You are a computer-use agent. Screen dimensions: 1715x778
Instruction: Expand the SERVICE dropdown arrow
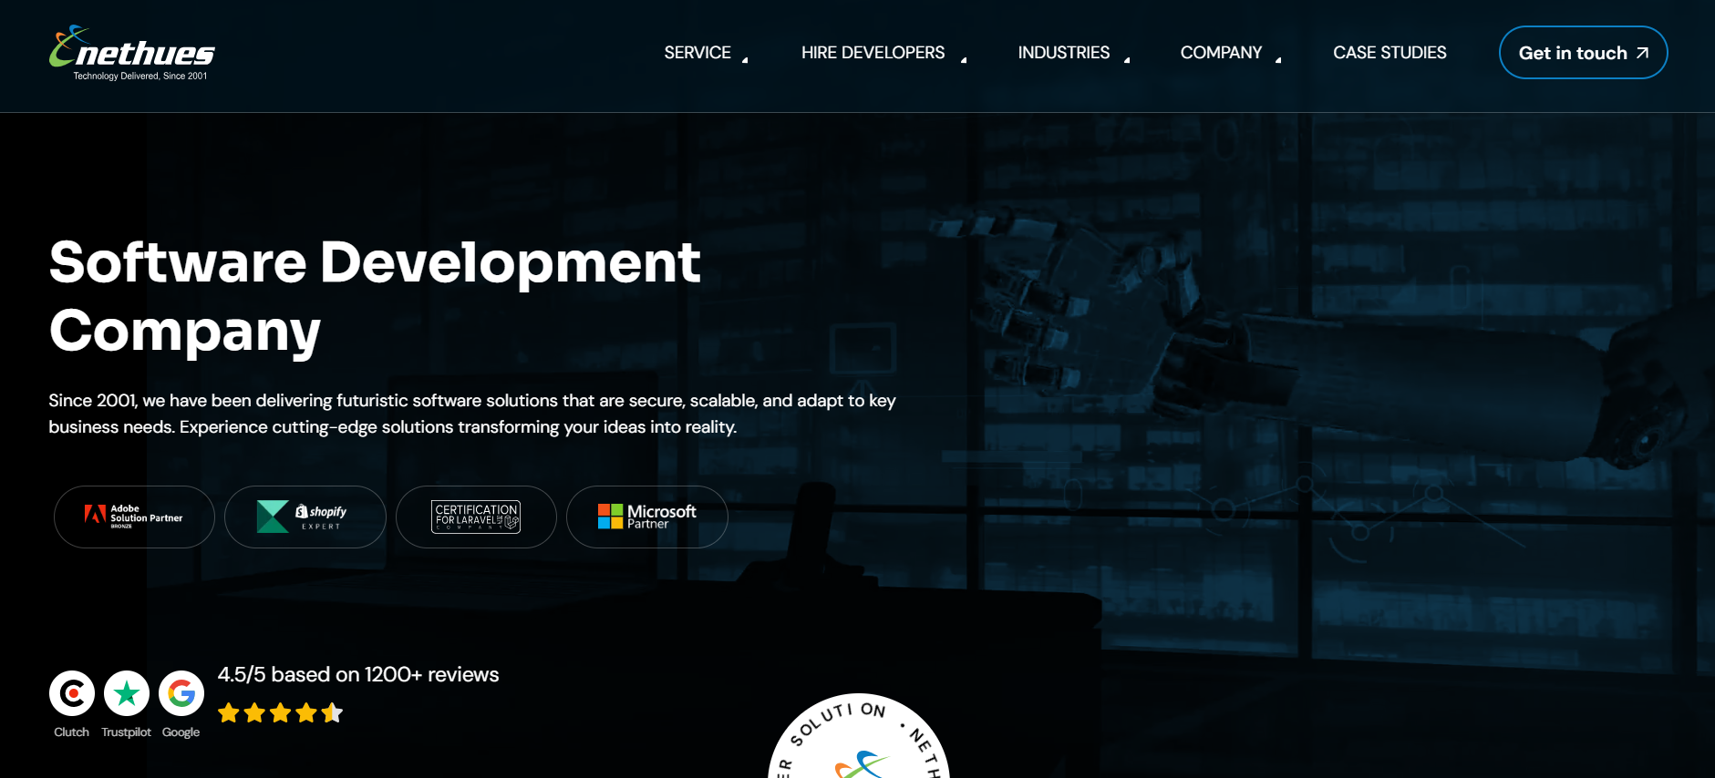click(745, 59)
